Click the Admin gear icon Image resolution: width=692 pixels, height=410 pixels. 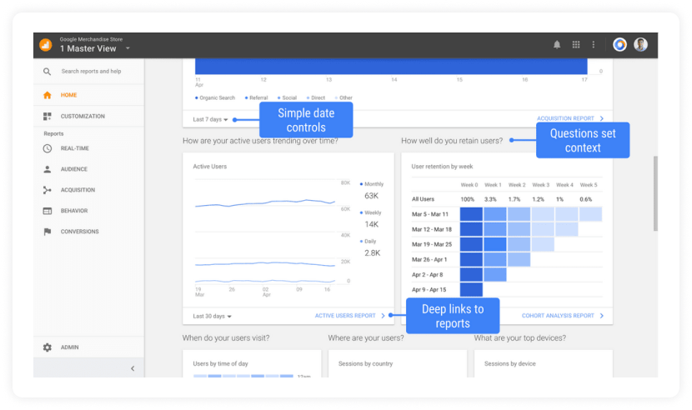click(x=48, y=347)
